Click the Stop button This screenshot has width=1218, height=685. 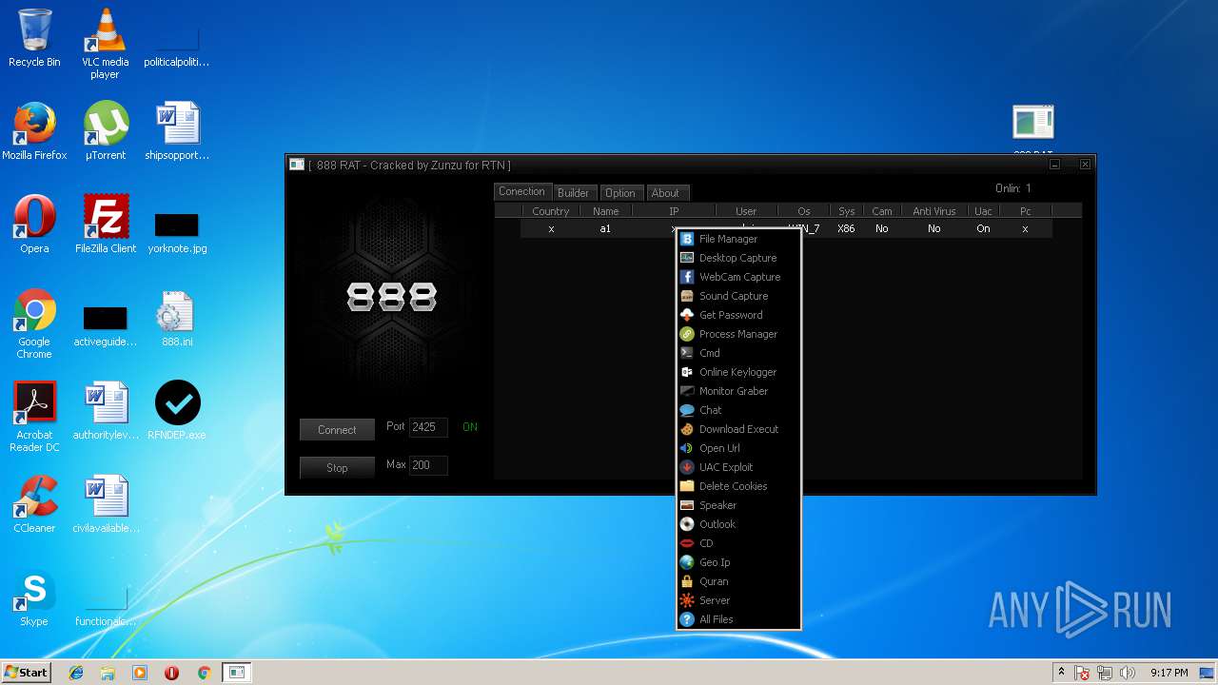(337, 468)
